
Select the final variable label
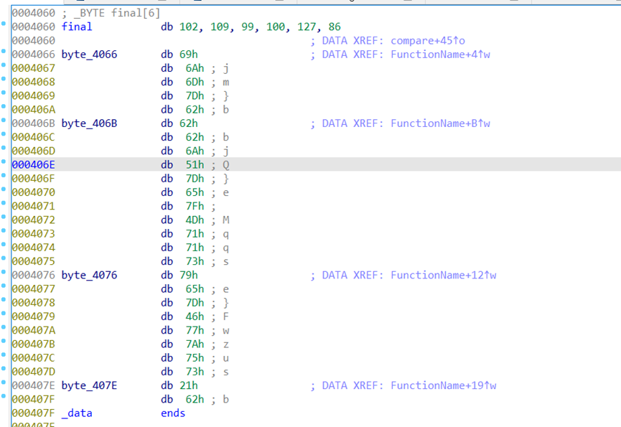click(x=77, y=27)
